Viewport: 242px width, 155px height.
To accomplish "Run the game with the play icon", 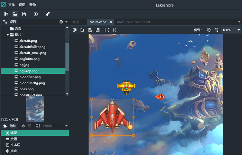I will [36, 14].
